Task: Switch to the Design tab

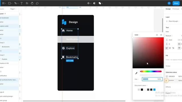Action: (x=168, y=9)
